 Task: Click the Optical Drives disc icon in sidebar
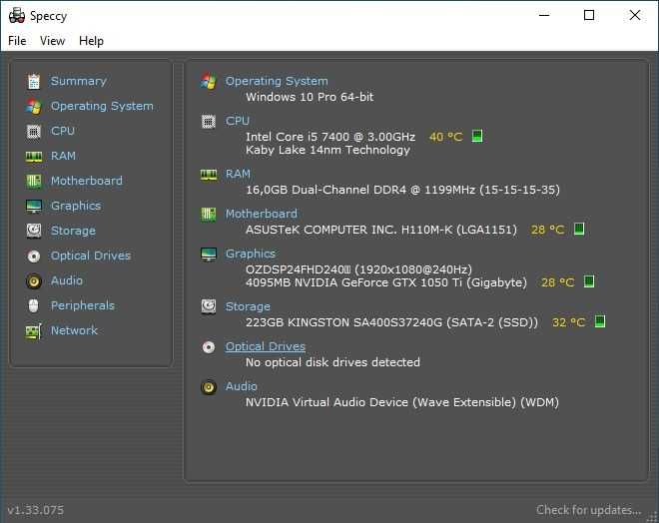pos(34,256)
